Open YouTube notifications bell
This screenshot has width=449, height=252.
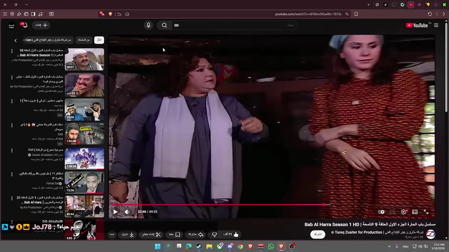coord(25,25)
